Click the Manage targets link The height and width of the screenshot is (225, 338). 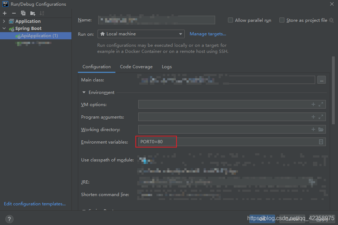(x=208, y=34)
